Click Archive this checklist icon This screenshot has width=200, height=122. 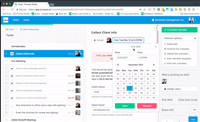click(x=165, y=49)
